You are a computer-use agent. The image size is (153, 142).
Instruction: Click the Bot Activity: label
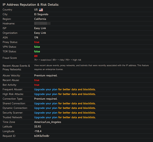10,85
